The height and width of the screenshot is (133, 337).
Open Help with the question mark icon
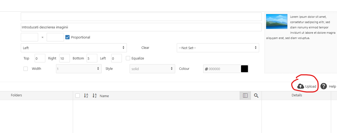(324, 86)
